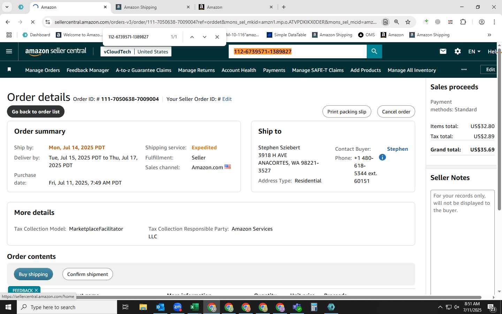The width and height of the screenshot is (502, 314).
Task: Open A-to-z Guarantee Claims
Action: point(144,70)
